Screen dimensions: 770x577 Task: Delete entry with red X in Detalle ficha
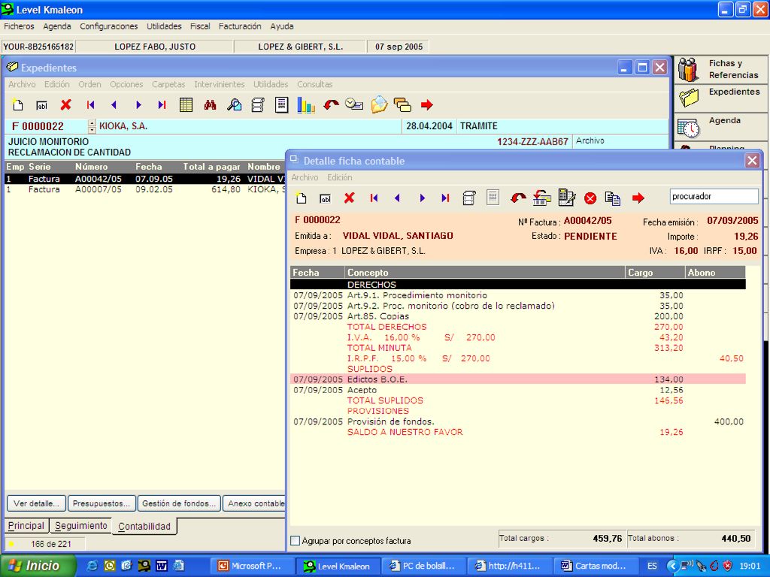pos(349,198)
